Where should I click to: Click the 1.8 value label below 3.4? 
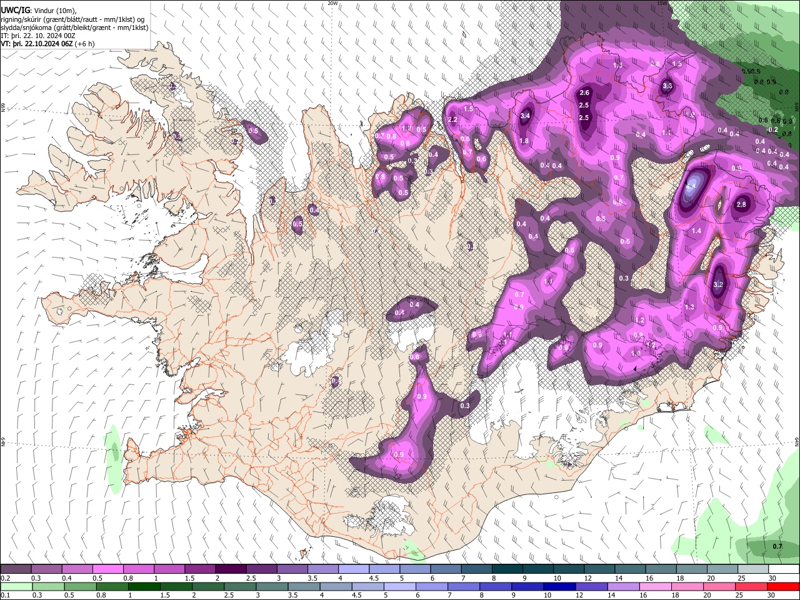click(x=524, y=141)
